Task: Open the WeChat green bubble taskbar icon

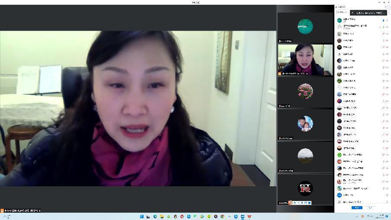Action: [x=195, y=217]
